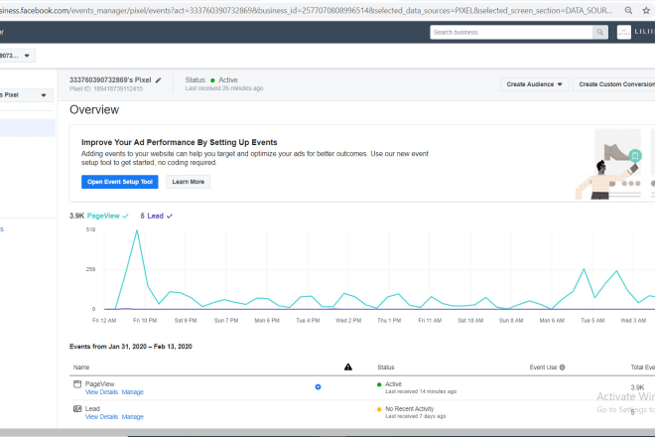Click the 'Events from Jan 31, 2020' date label
Viewport: 655px width, 437px height.
(x=131, y=347)
